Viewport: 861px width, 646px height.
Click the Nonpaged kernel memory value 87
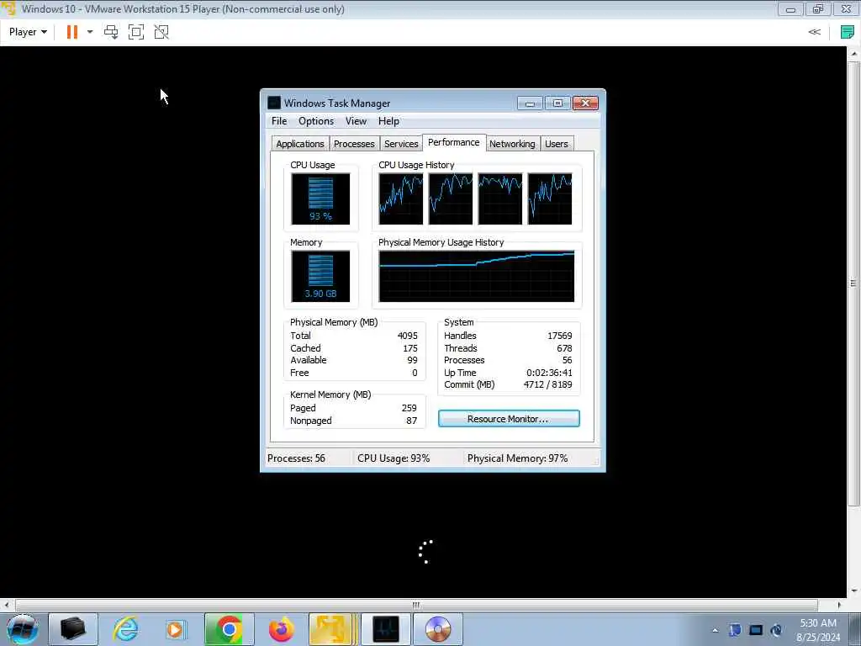[411, 421]
